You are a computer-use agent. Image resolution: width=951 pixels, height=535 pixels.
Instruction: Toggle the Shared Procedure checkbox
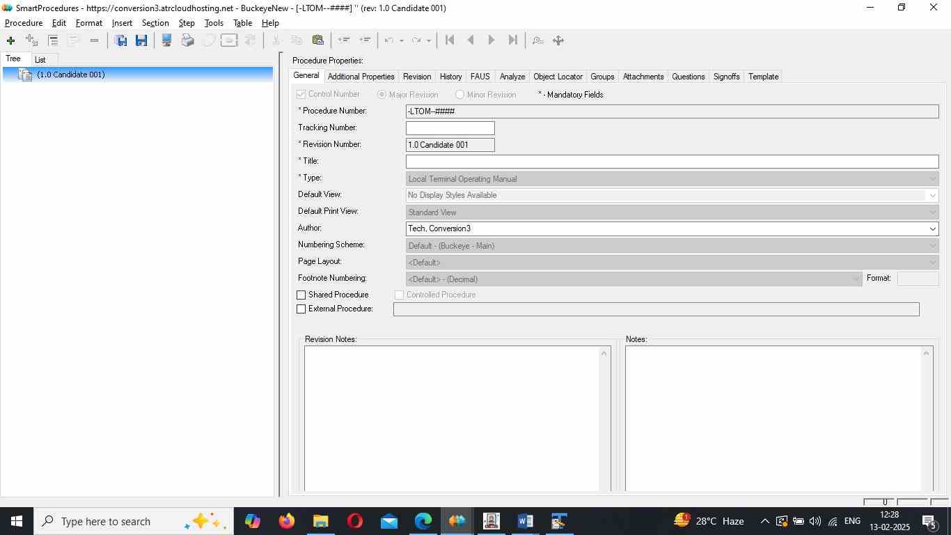pyautogui.click(x=301, y=295)
